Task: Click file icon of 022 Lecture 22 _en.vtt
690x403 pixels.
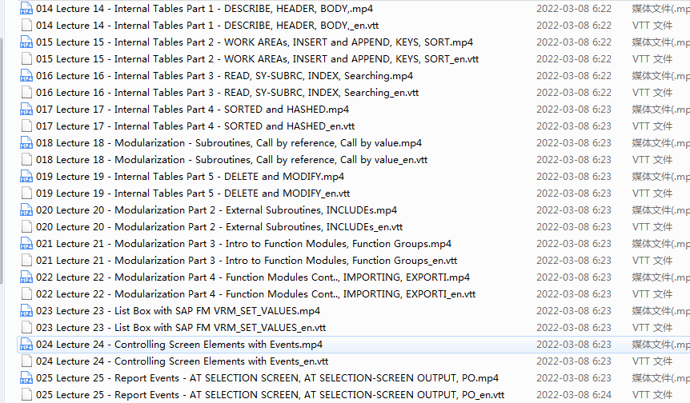Action: (26, 293)
